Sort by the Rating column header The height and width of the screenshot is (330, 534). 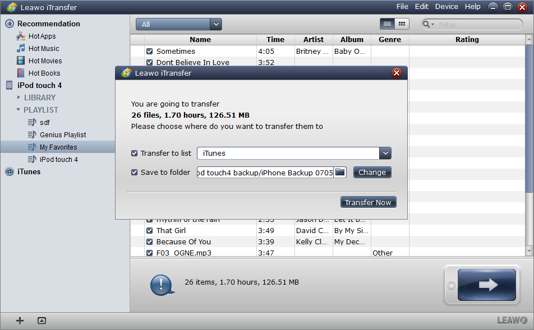tap(467, 39)
